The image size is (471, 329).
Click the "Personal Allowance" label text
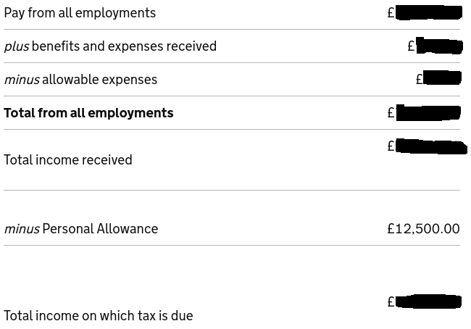(x=100, y=229)
